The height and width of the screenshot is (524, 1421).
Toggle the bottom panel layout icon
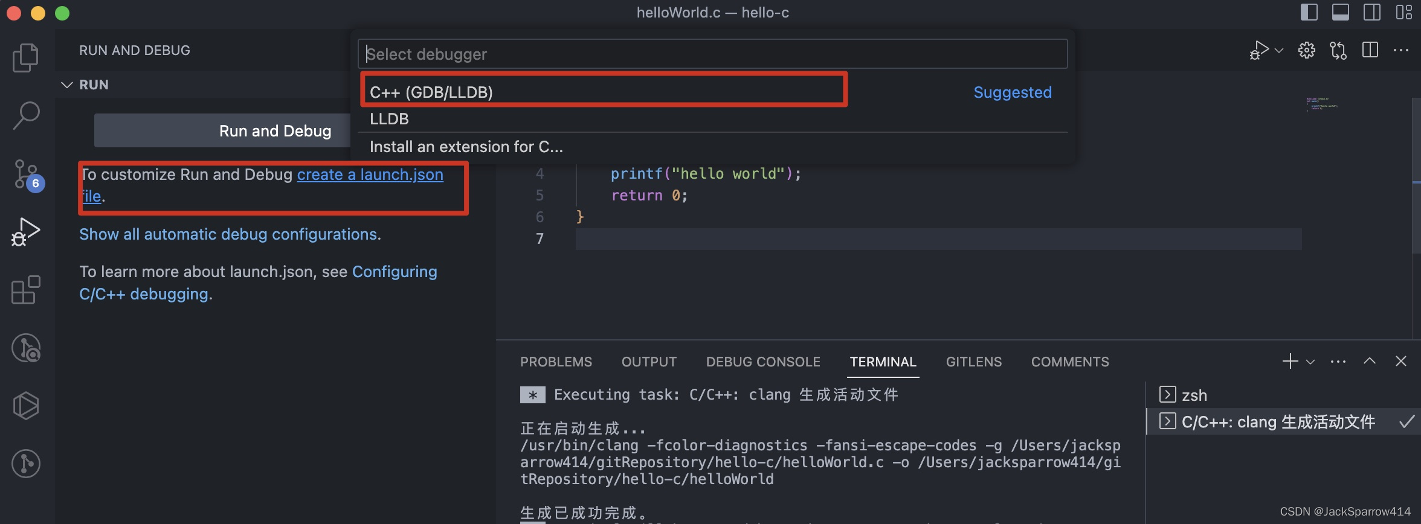tap(1341, 12)
